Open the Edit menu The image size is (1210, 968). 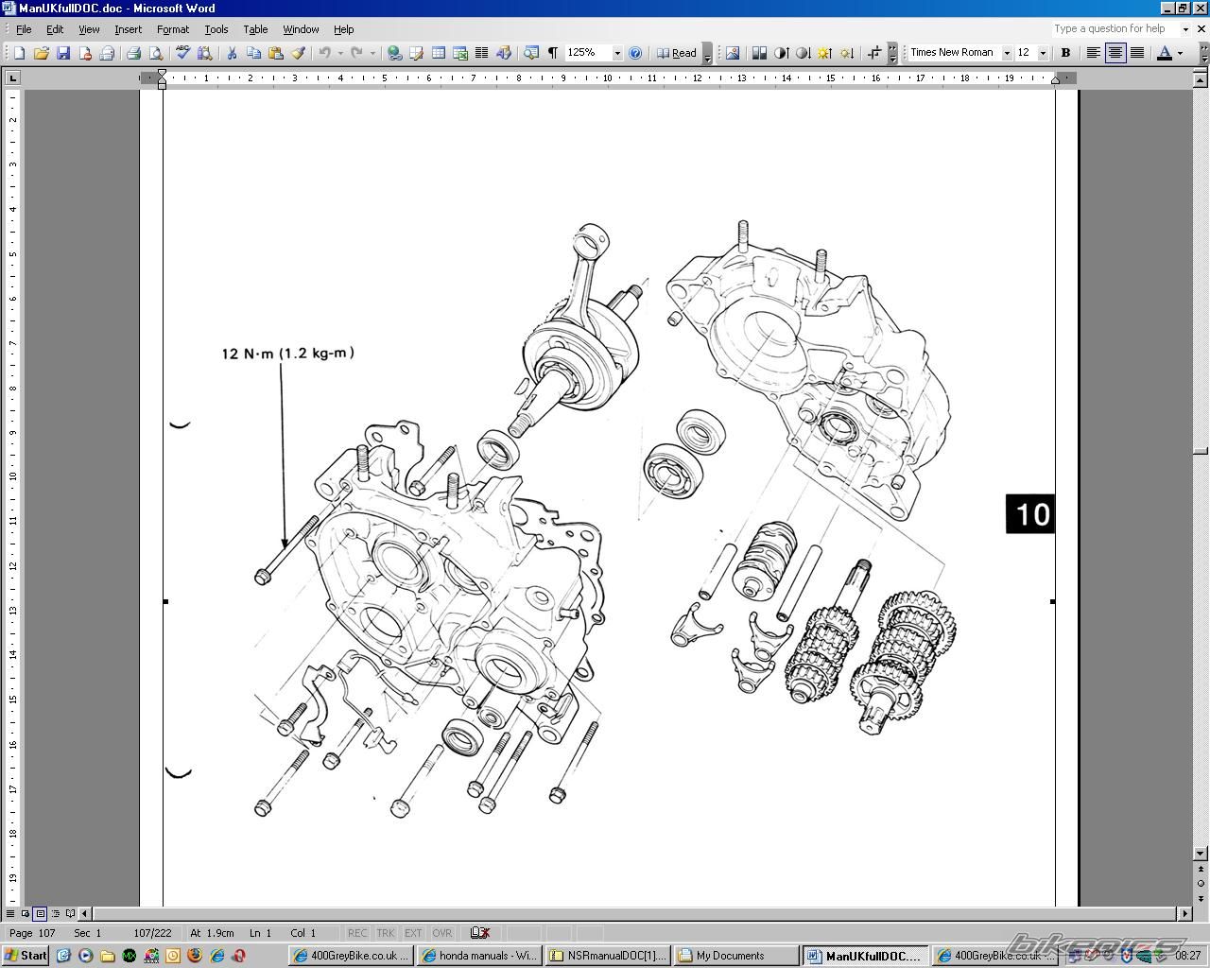[x=55, y=29]
